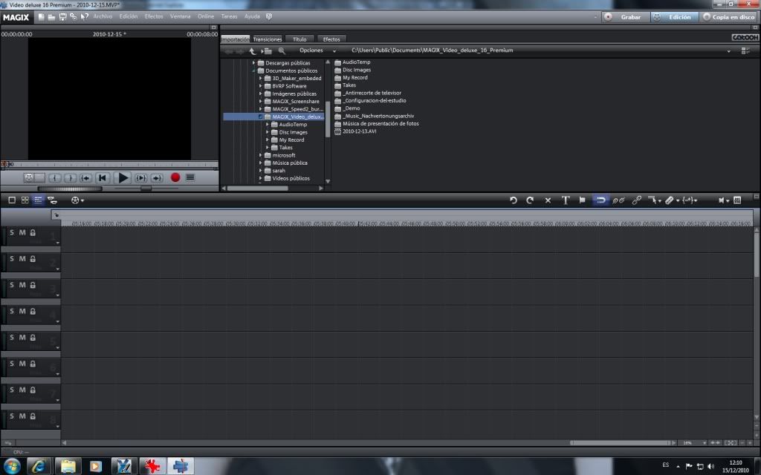Open the Ayuda menu

tap(252, 16)
